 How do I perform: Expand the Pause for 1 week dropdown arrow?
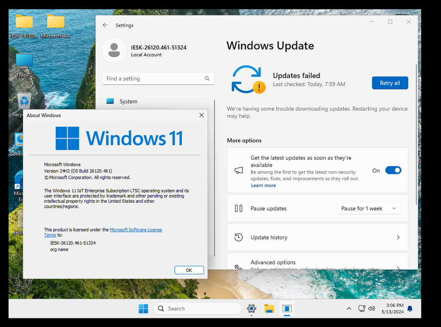tap(394, 208)
